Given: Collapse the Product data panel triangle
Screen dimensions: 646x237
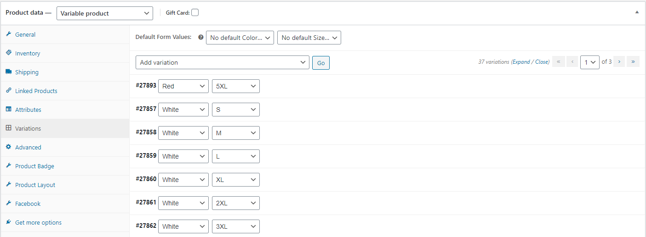Looking at the screenshot, I should (637, 12).
